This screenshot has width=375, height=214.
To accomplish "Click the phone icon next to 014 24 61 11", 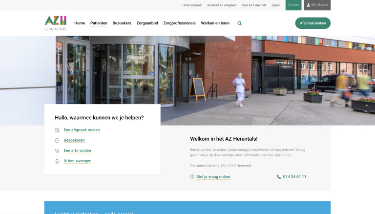I will pos(279,177).
